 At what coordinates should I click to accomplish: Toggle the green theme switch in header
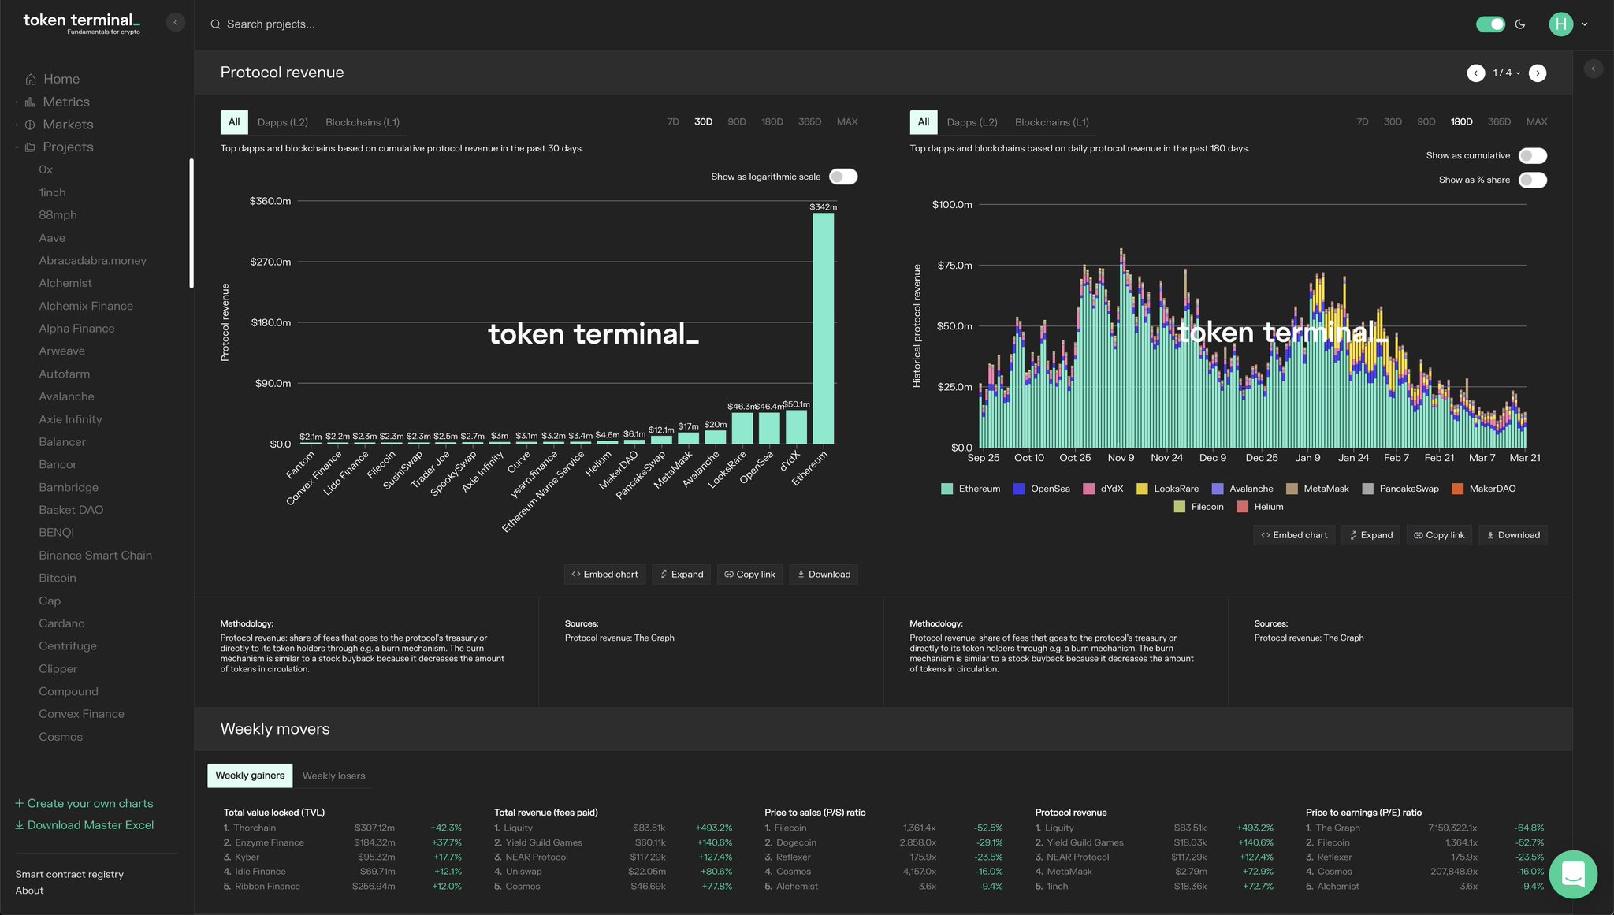pyautogui.click(x=1490, y=24)
